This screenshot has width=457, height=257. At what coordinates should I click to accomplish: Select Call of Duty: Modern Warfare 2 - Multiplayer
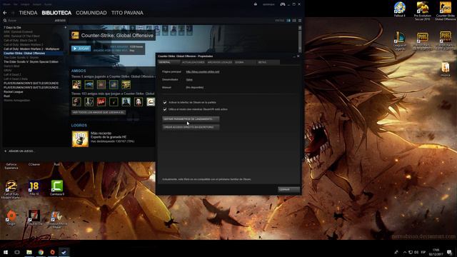(31, 49)
